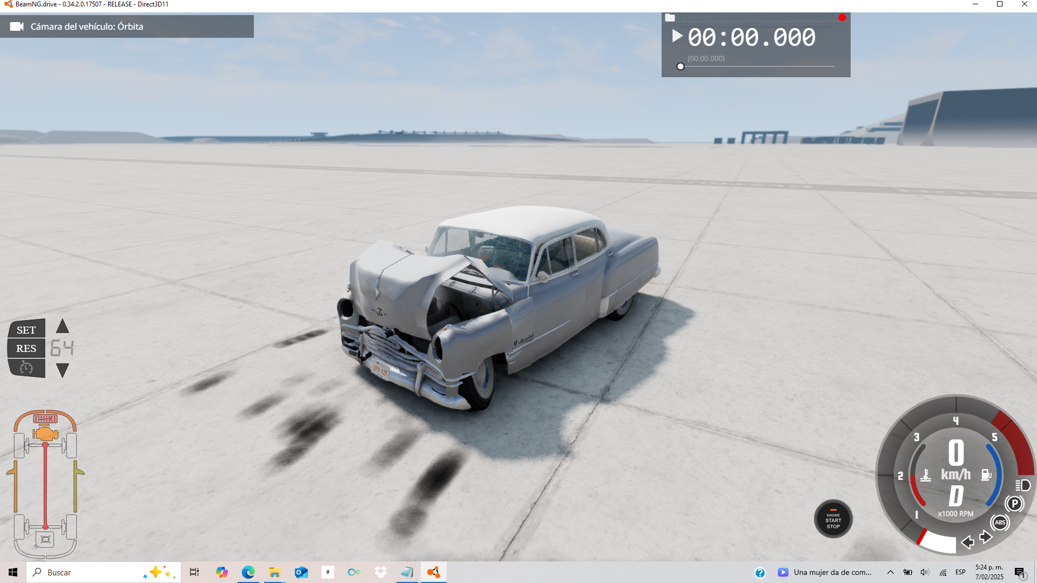
Task: Toggle cruise control speedometer button
Action: [x=26, y=368]
